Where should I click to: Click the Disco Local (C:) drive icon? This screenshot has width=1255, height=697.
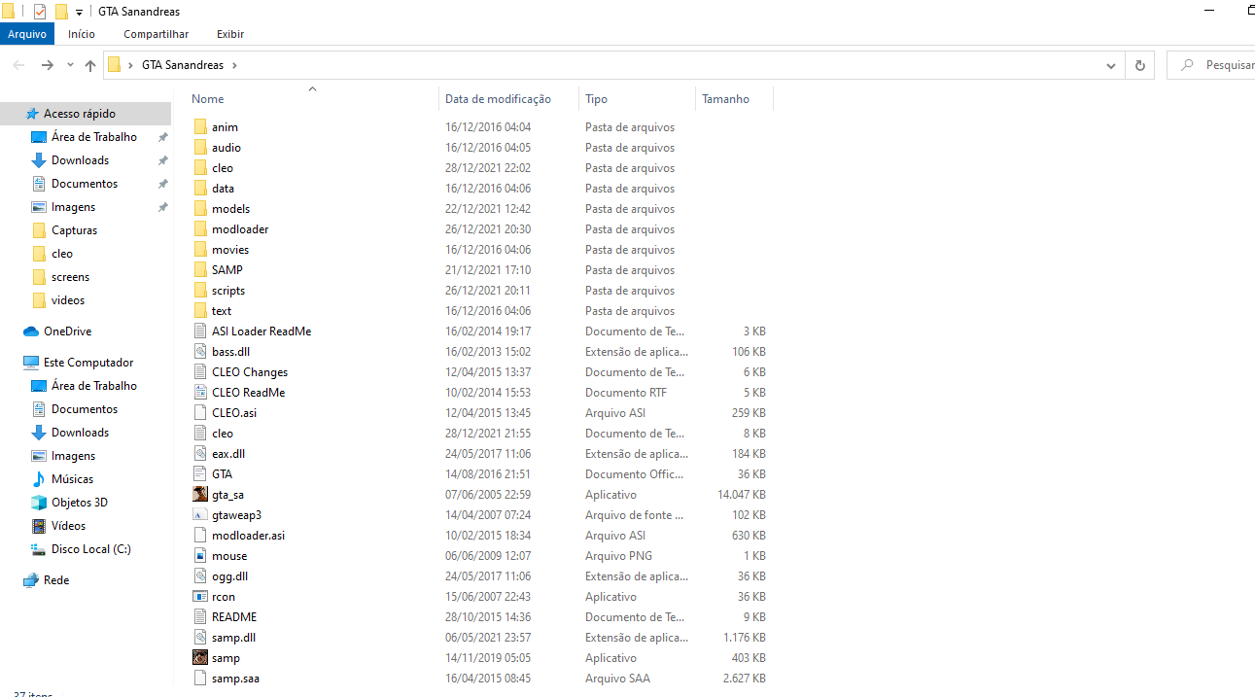click(x=39, y=549)
